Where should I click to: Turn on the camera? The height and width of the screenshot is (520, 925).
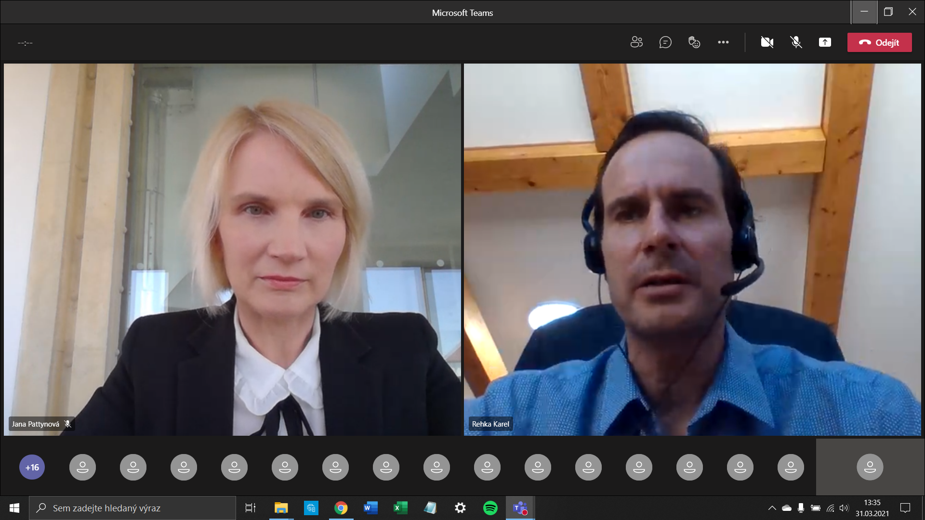tap(767, 42)
